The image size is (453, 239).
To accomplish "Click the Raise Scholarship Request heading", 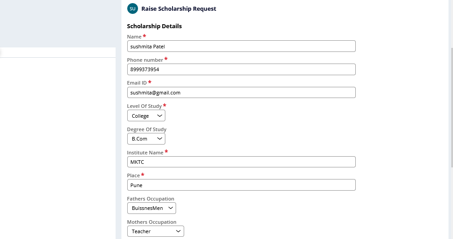I will point(179,9).
